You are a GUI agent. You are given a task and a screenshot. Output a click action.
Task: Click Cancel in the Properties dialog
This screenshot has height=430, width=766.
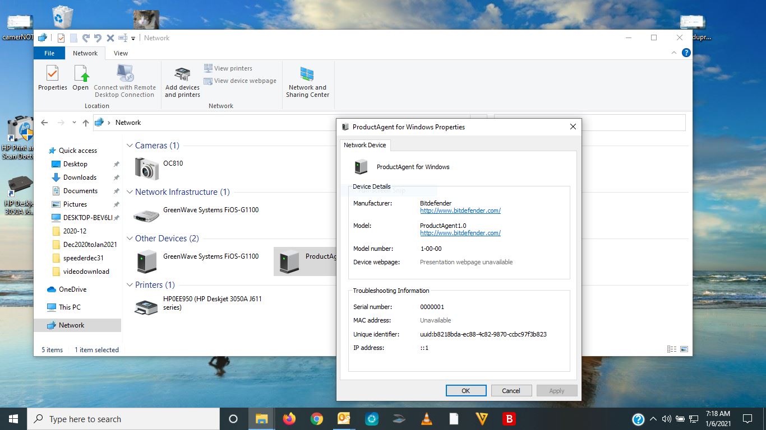[x=511, y=391]
